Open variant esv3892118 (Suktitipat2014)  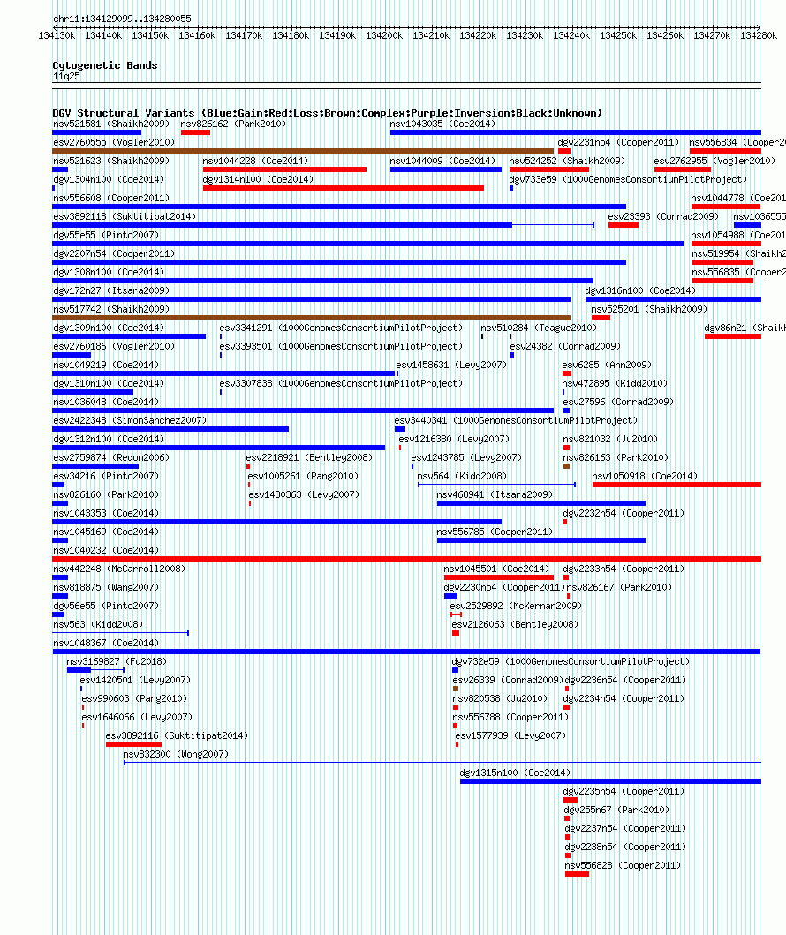click(x=125, y=216)
